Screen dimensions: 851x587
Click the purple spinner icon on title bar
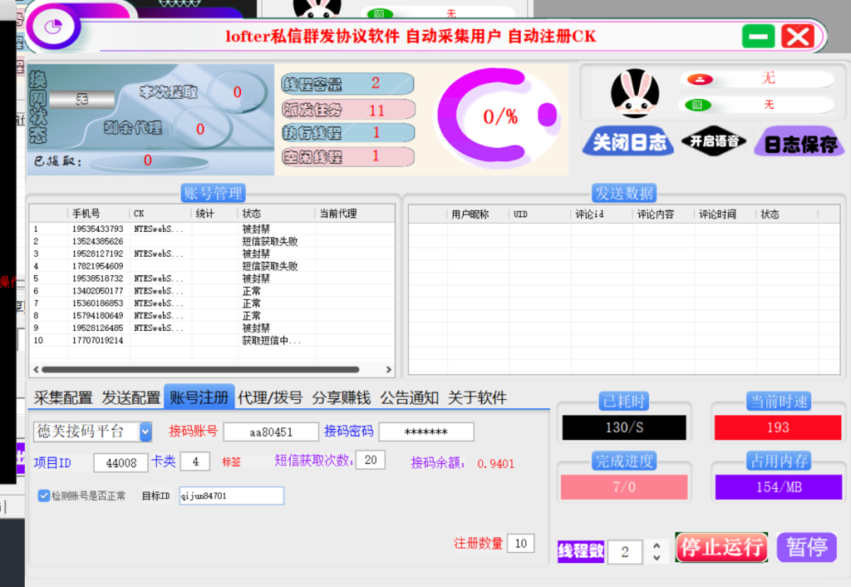click(52, 27)
